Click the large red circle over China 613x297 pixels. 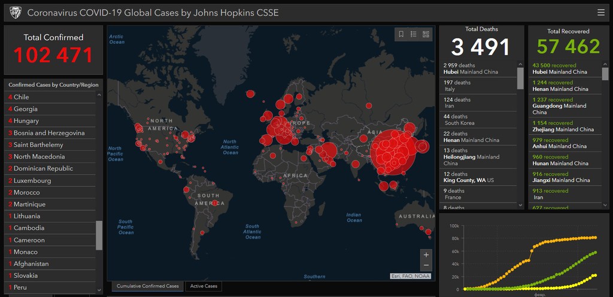394,153
